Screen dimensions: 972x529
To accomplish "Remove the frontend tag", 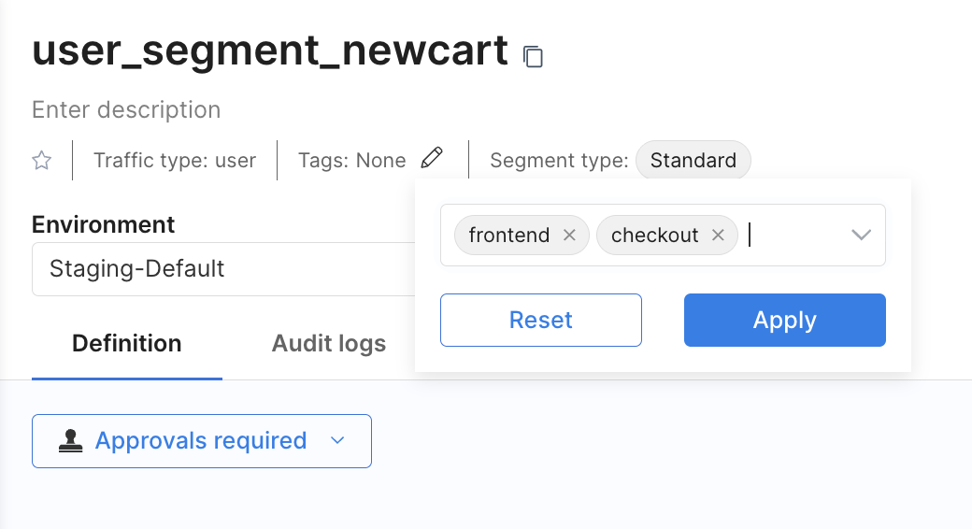I will pos(569,236).
